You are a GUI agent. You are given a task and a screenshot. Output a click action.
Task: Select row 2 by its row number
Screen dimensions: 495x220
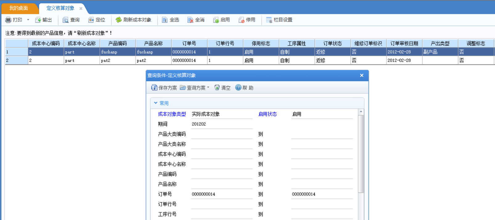pyautogui.click(x=16, y=60)
